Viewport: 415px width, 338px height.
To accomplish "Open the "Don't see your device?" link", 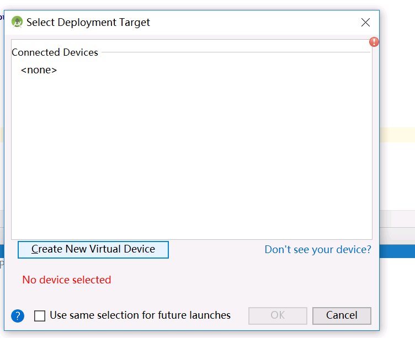I will coord(318,249).
